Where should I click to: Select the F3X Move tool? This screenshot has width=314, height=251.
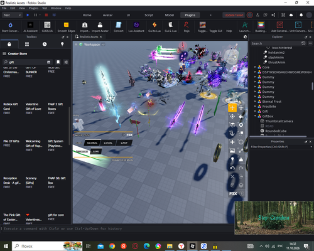click(232, 108)
